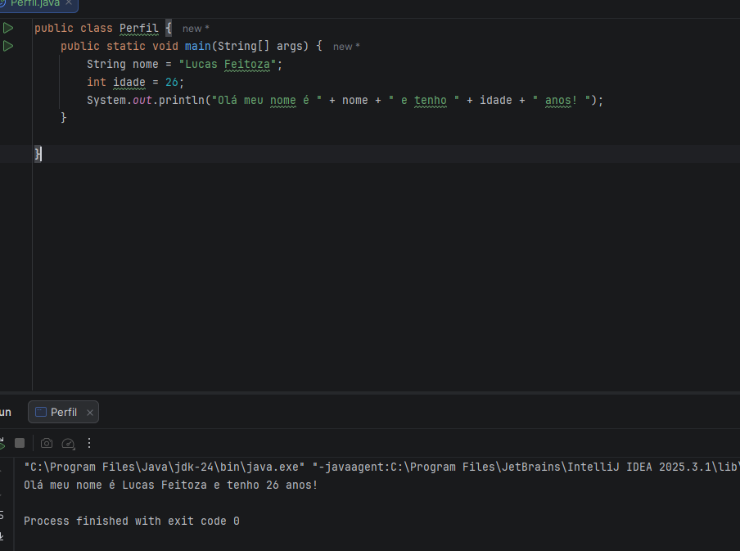Click the 'new *' hint after main method

pos(346,47)
